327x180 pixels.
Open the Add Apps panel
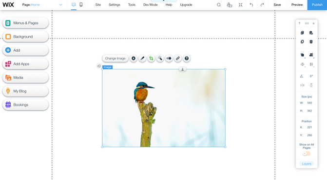25,64
